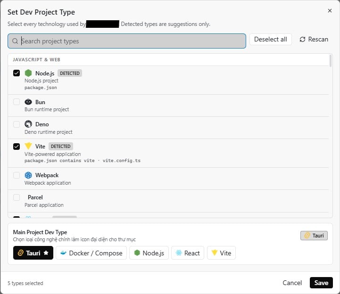Click the Docker whale icon
The width and height of the screenshot is (340, 294).
[x=63, y=253]
